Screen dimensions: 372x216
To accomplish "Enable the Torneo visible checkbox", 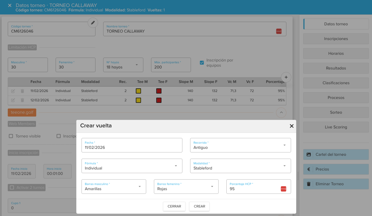I will (x=11, y=136).
